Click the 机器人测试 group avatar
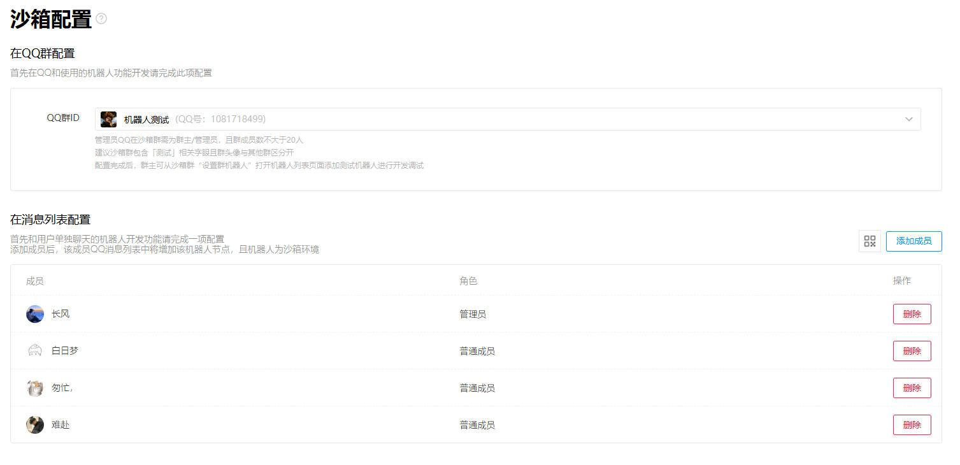Image resolution: width=960 pixels, height=465 pixels. click(x=108, y=119)
